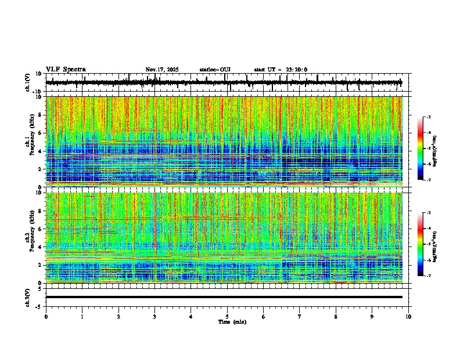Click the ch.2 colorbar 'log(PSD)' label
The height and width of the screenshot is (355, 460).
tap(435, 247)
